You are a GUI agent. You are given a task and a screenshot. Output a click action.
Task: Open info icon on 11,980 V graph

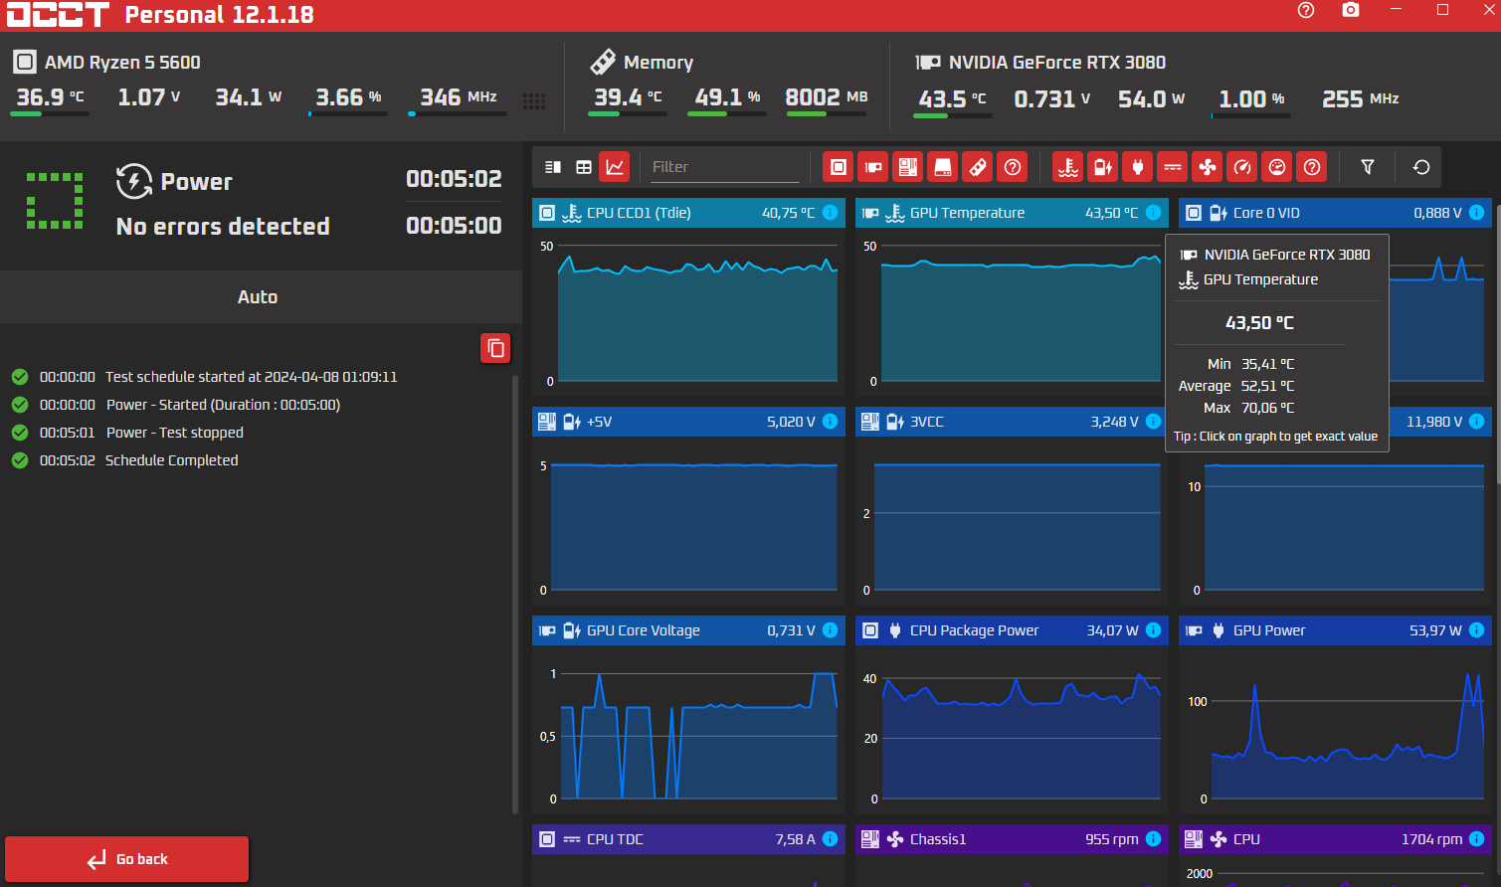coord(1476,422)
